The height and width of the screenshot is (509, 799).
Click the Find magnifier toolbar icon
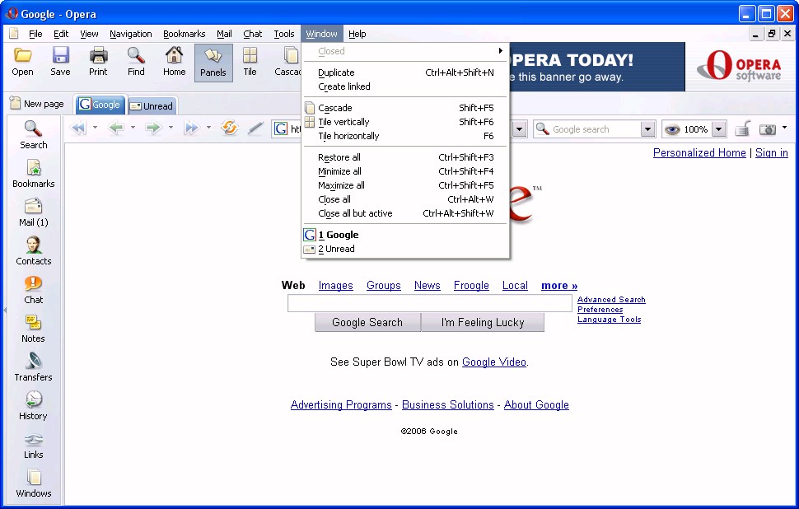coord(136,55)
